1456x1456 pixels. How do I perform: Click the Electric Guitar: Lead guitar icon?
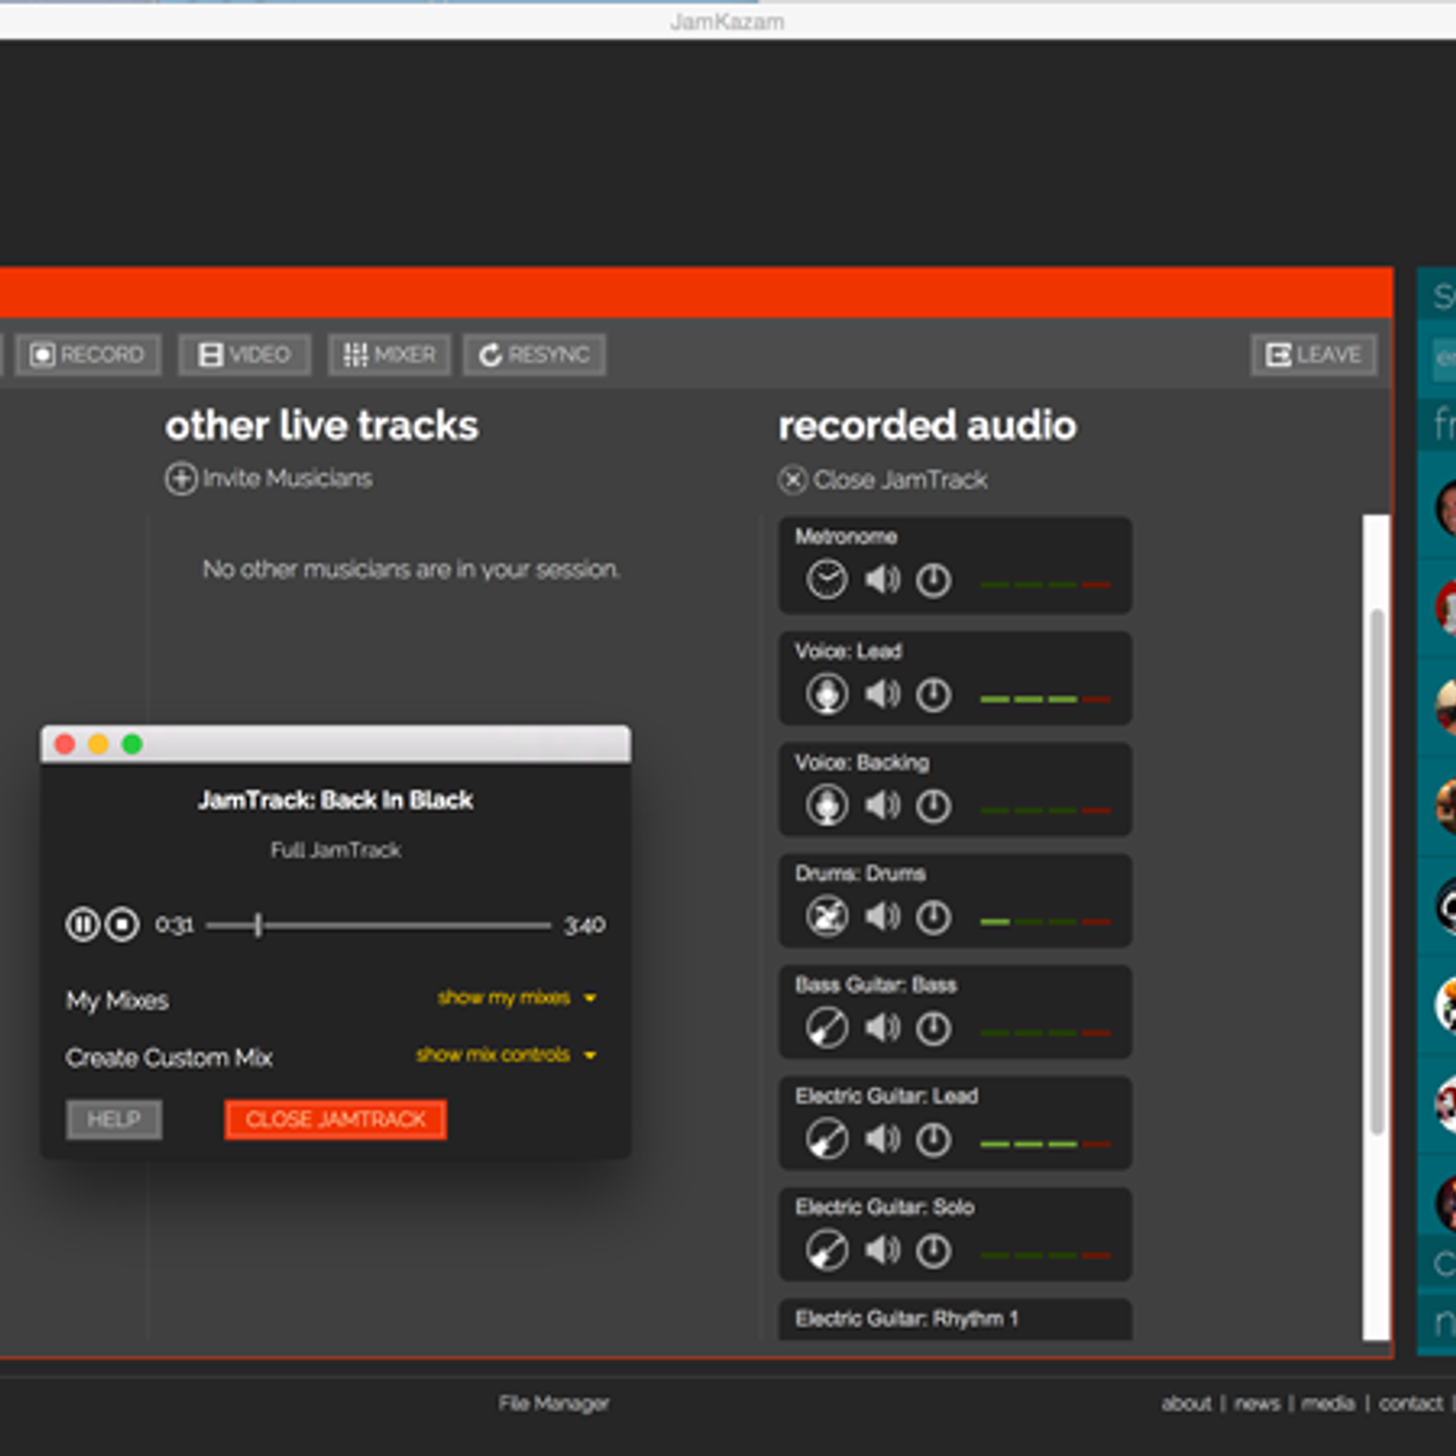(826, 1139)
